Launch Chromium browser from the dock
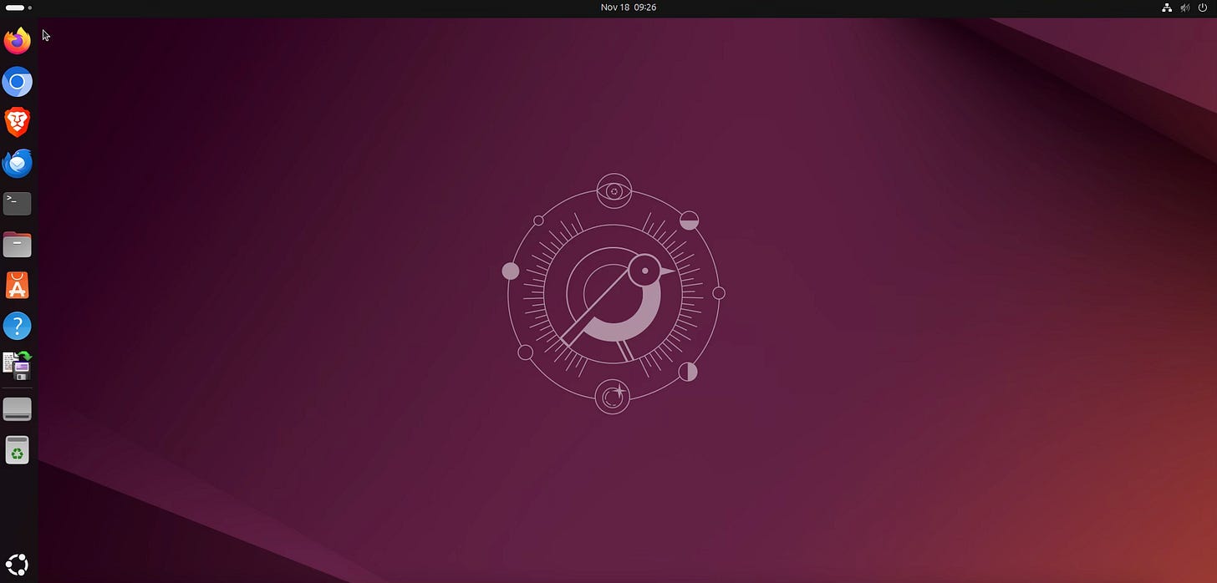The width and height of the screenshot is (1217, 583). pyautogui.click(x=18, y=82)
